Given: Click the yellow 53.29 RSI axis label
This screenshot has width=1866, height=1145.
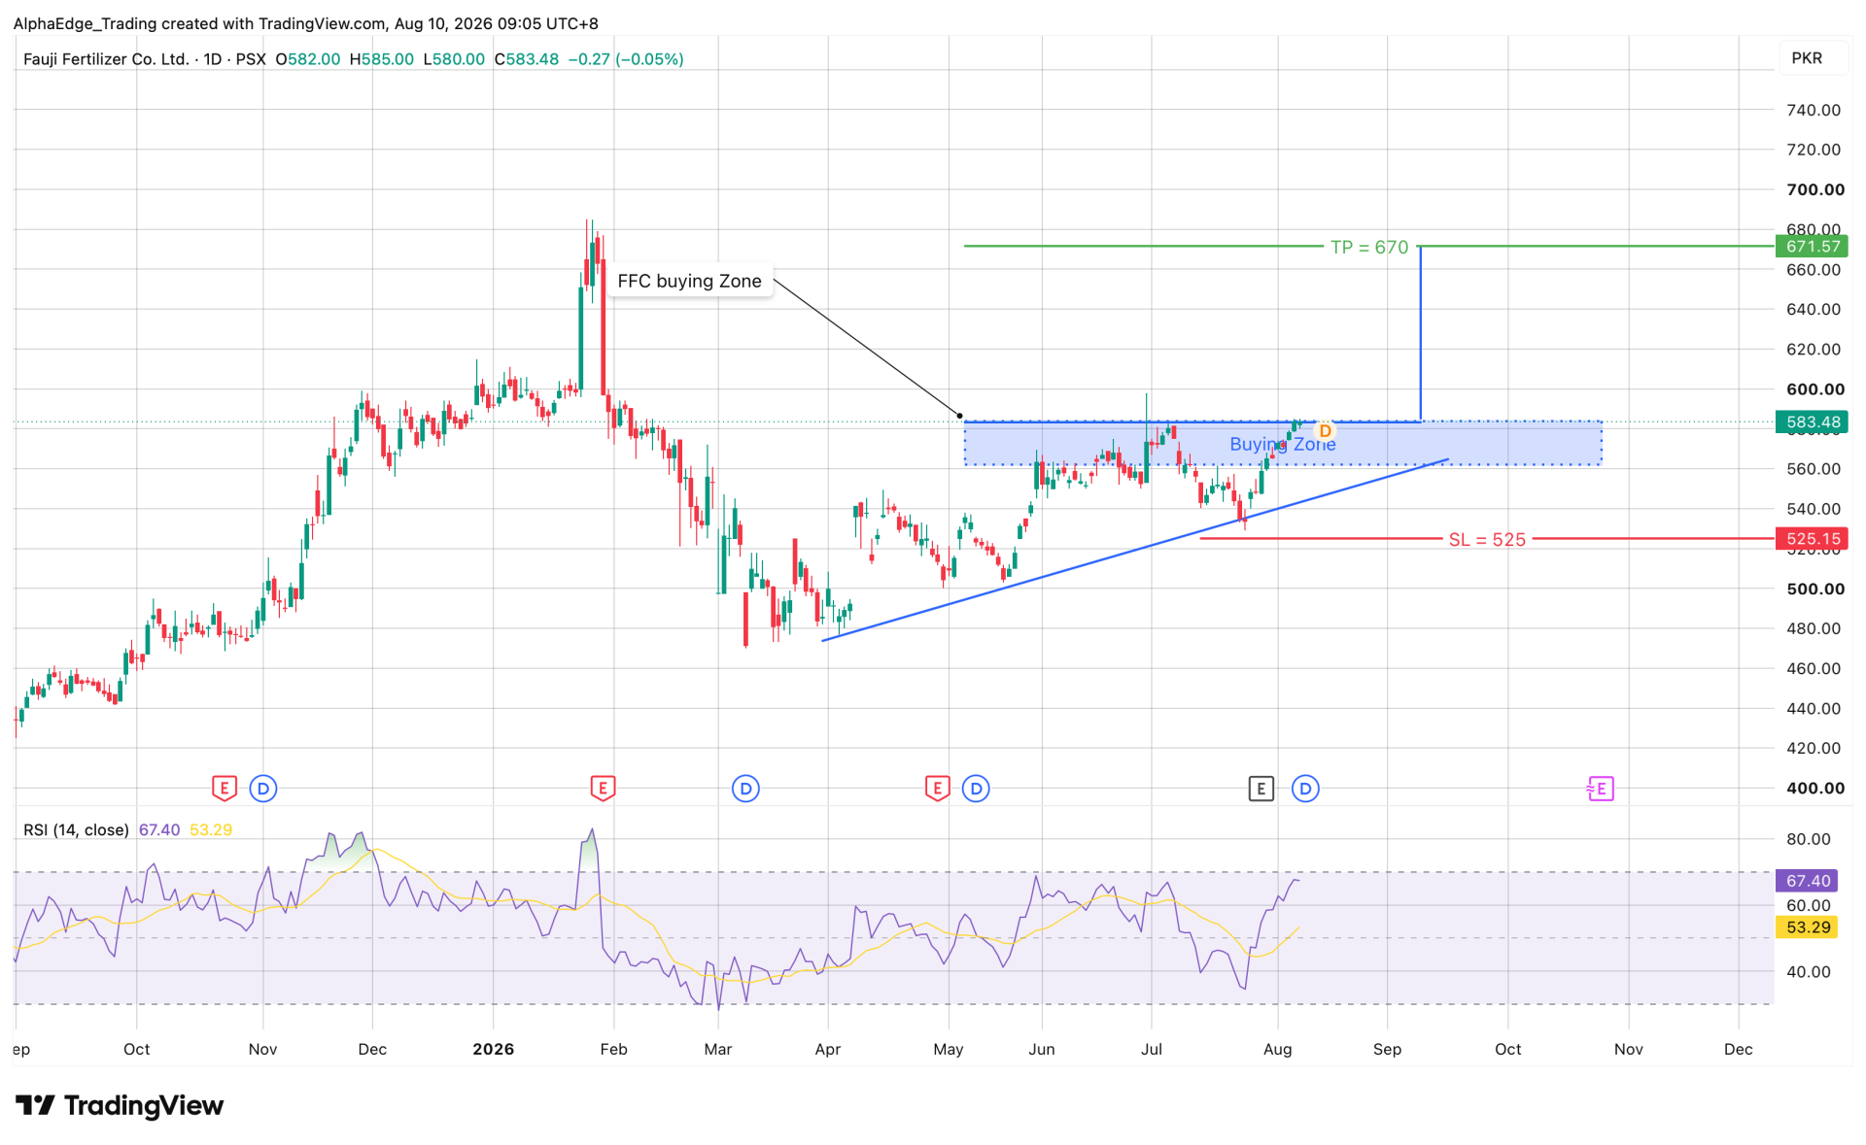Looking at the screenshot, I should coord(1807,927).
